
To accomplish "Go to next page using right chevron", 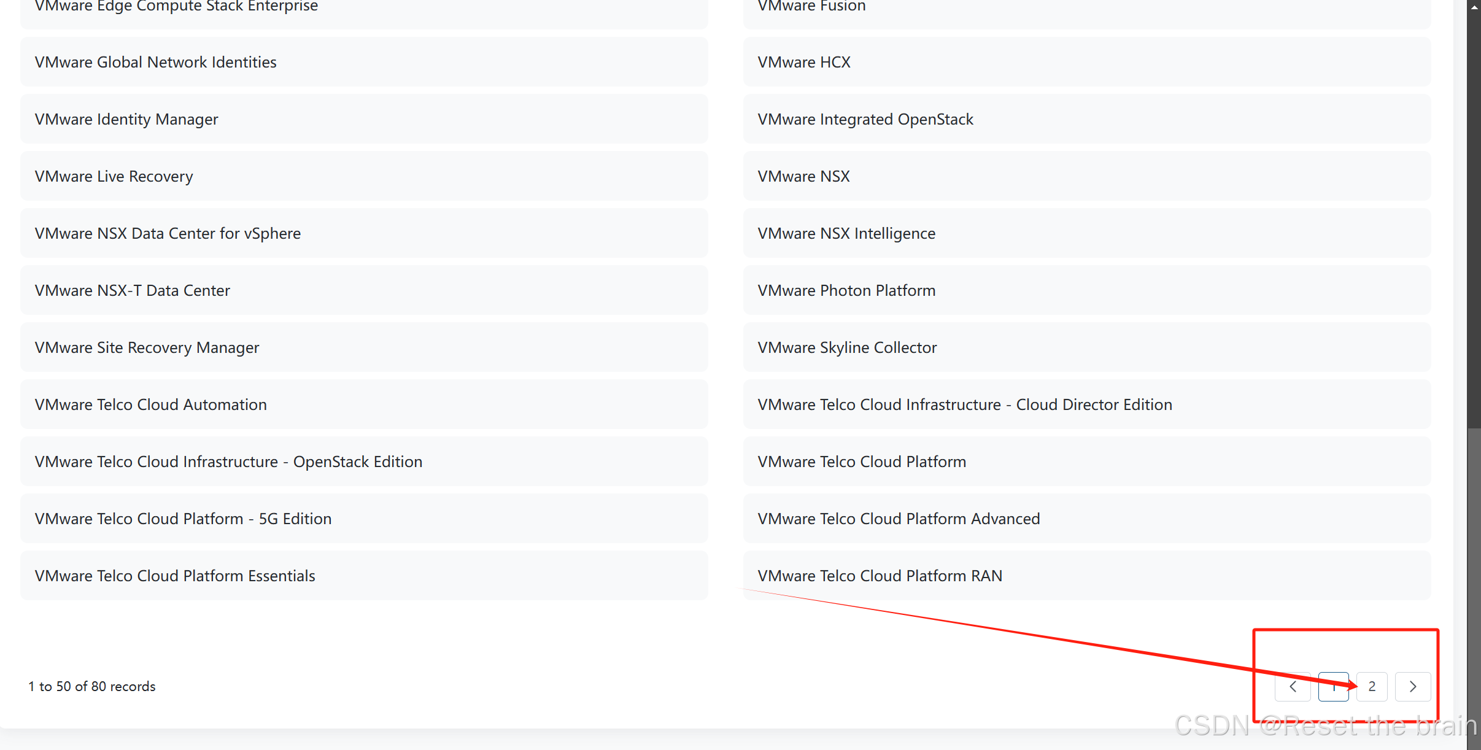I will click(1412, 686).
